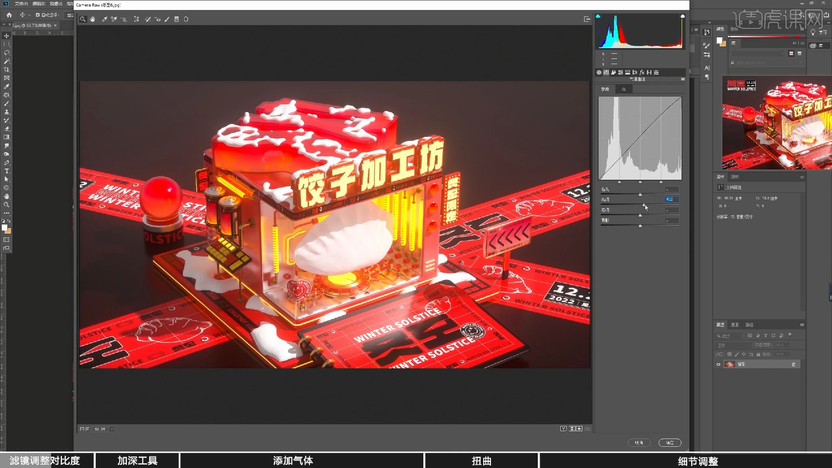Image resolution: width=832 pixels, height=468 pixels.
Task: Select Photoshop Zoom tool in left toolbar
Action: 6,205
